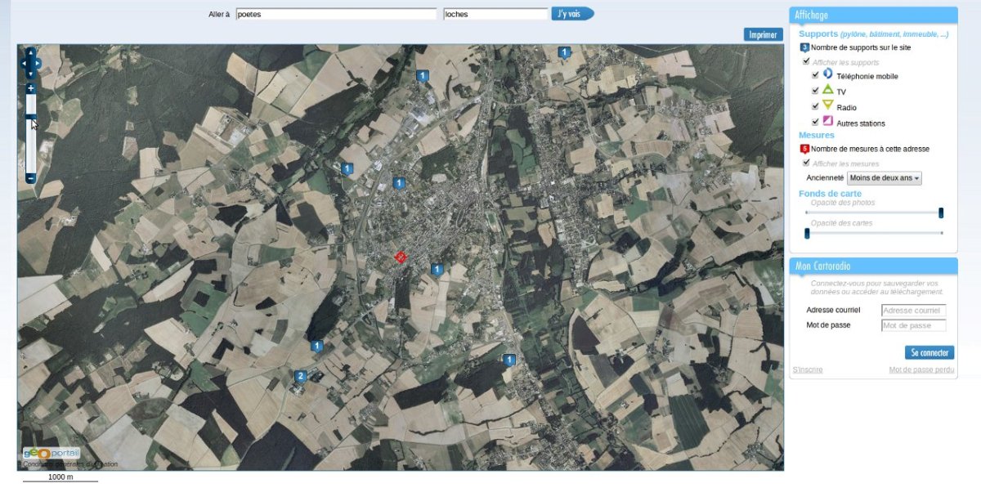Click the map zoom out minus button
This screenshot has width=981, height=488.
click(x=30, y=178)
